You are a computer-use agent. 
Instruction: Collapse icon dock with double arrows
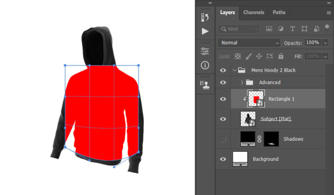coord(210,3)
